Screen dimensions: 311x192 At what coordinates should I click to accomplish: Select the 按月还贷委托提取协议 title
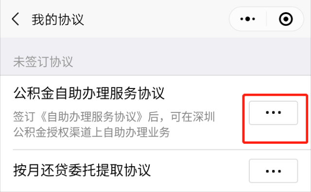pyautogui.click(x=82, y=170)
